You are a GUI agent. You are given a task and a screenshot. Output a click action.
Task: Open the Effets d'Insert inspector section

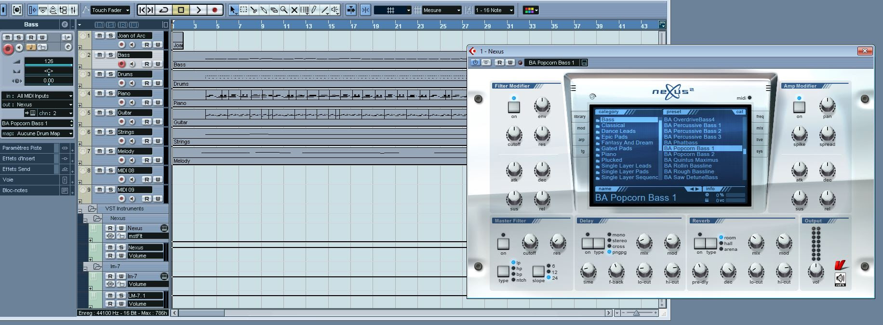pyautogui.click(x=30, y=158)
